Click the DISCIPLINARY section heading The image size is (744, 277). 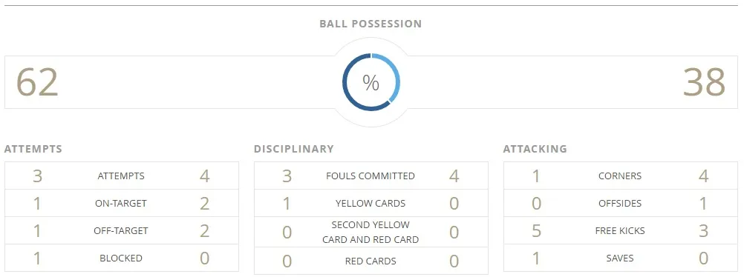point(294,149)
